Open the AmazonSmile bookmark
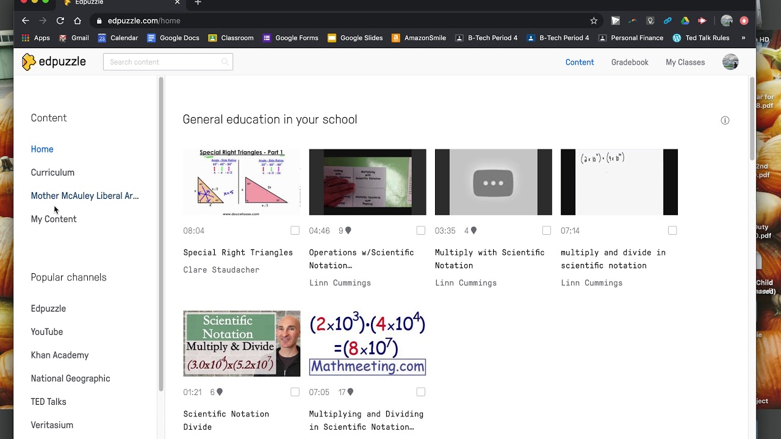This screenshot has height=439, width=781. pos(419,38)
